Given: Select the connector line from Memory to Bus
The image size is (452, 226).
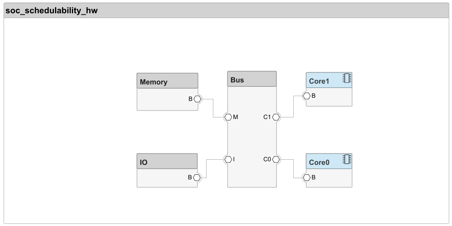Looking at the screenshot, I should tap(213, 108).
